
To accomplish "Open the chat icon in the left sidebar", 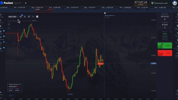I will [x=1, y=43].
